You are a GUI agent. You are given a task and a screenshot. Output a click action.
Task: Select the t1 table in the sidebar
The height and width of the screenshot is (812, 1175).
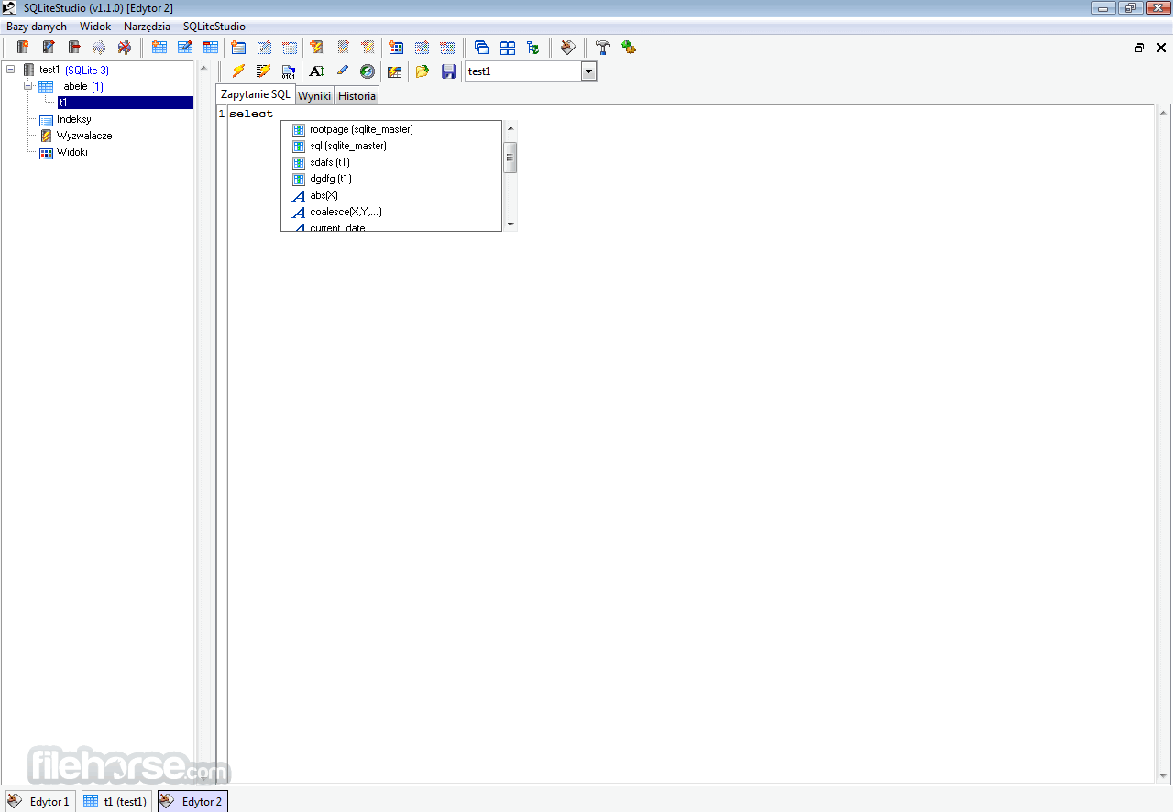[x=64, y=102]
